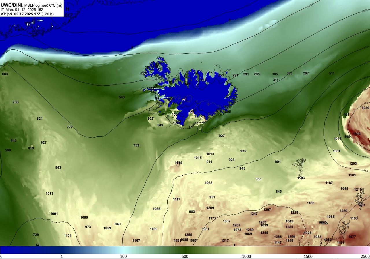Click the UWC/DINI title text
370x259 pixels.
pyautogui.click(x=11, y=5)
